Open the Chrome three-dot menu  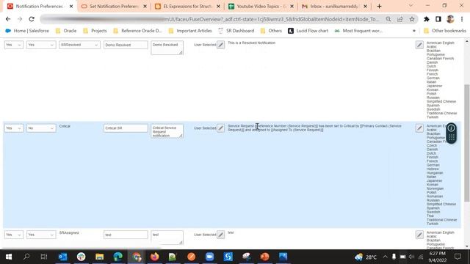coord(462,19)
